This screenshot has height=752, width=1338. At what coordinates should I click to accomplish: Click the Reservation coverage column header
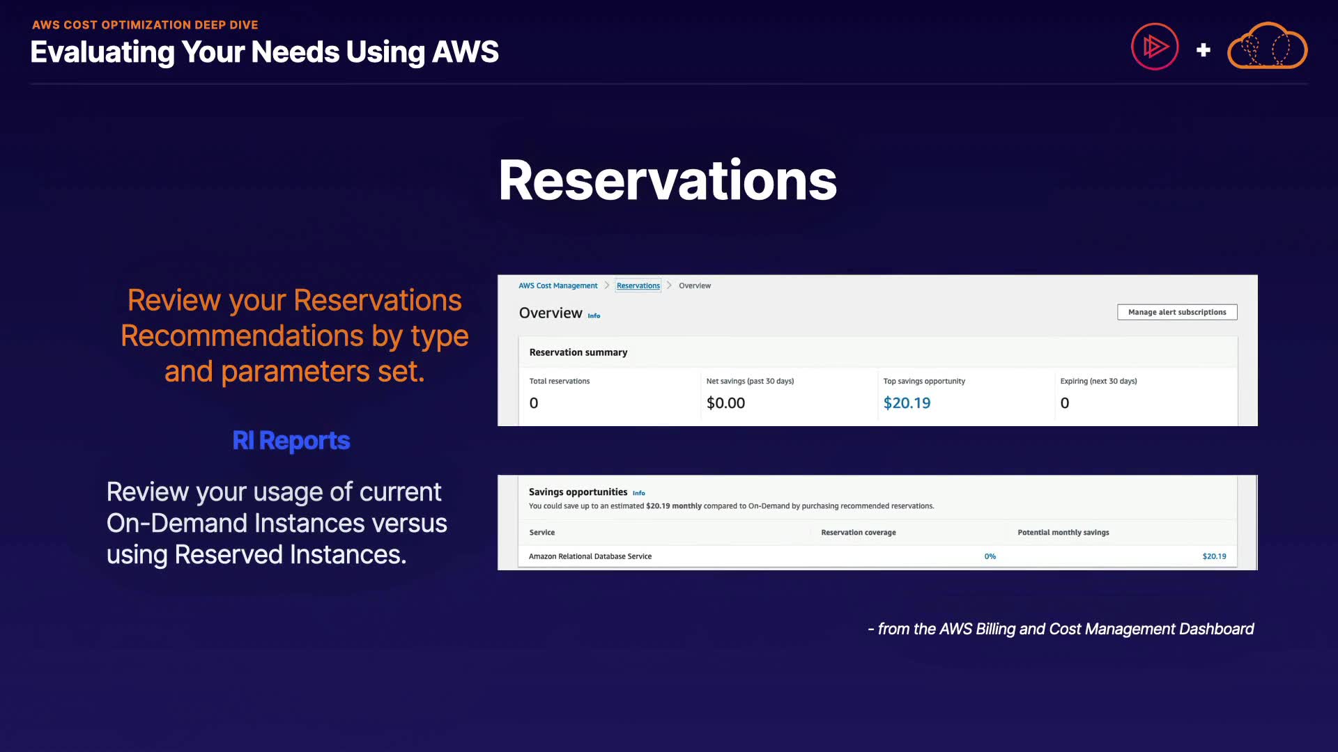pos(858,533)
